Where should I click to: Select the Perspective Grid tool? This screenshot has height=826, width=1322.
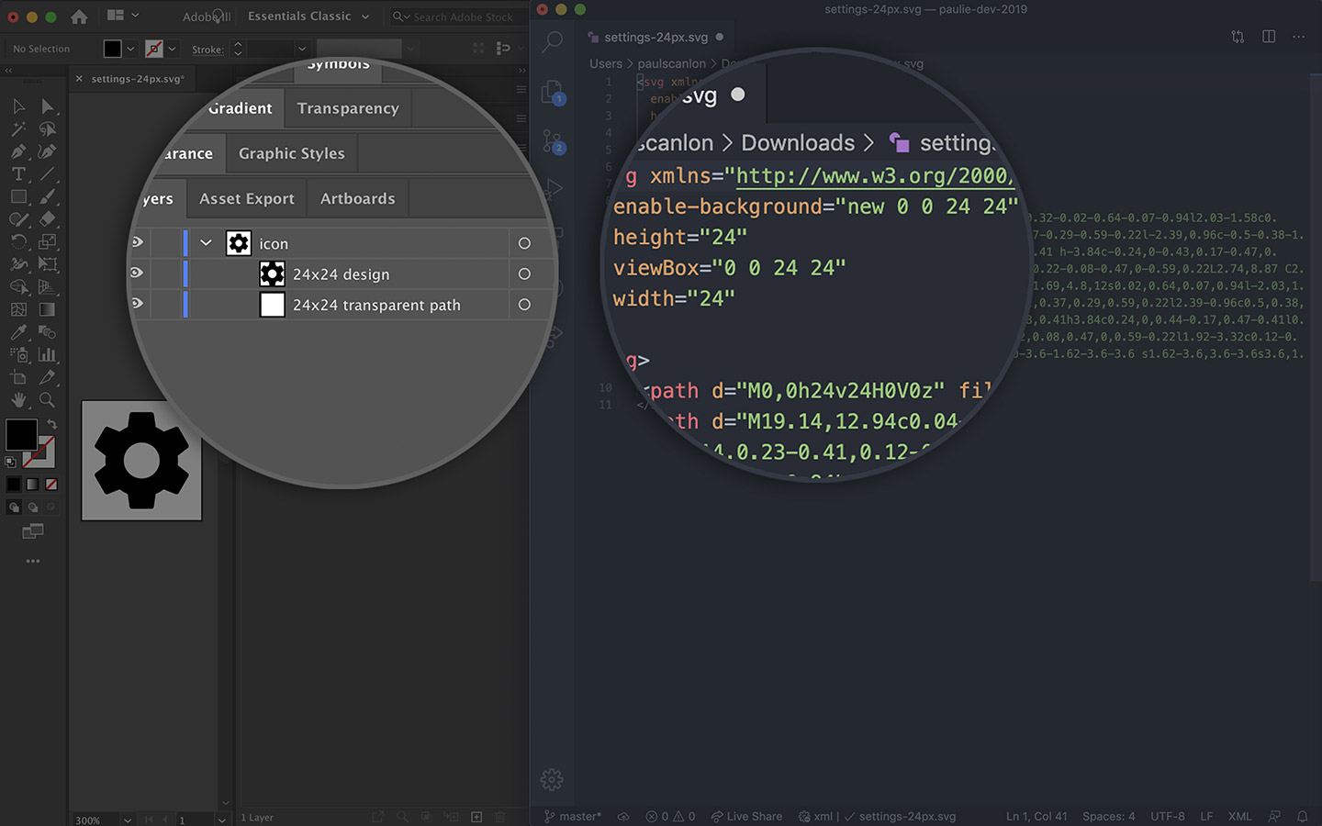[x=48, y=287]
